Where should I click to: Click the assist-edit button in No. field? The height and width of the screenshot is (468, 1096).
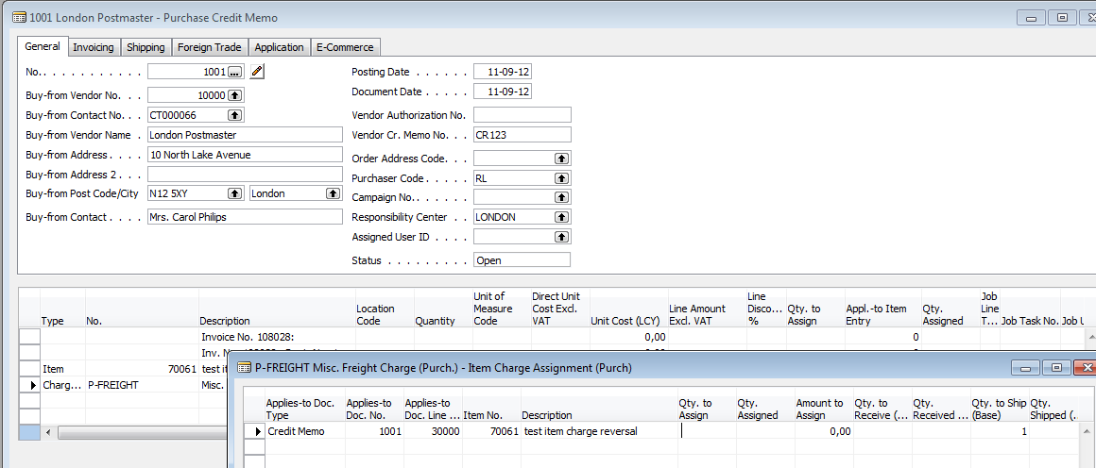[235, 72]
